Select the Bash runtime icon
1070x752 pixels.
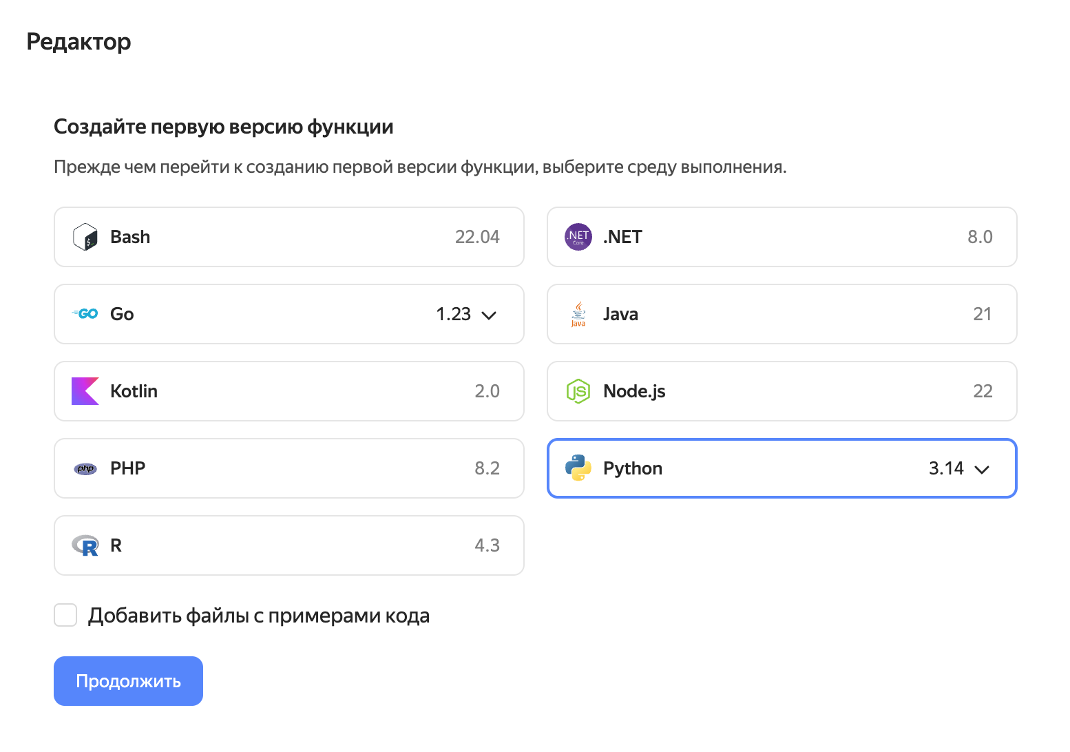85,237
